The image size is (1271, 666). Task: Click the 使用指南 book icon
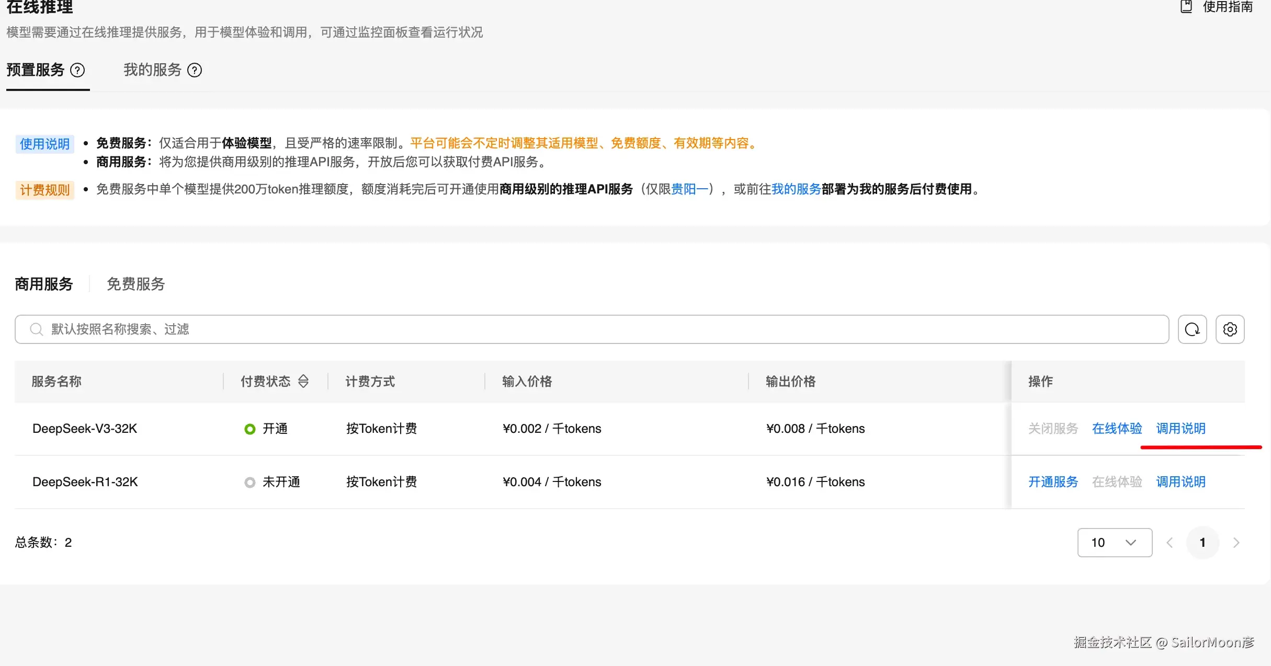pyautogui.click(x=1186, y=7)
